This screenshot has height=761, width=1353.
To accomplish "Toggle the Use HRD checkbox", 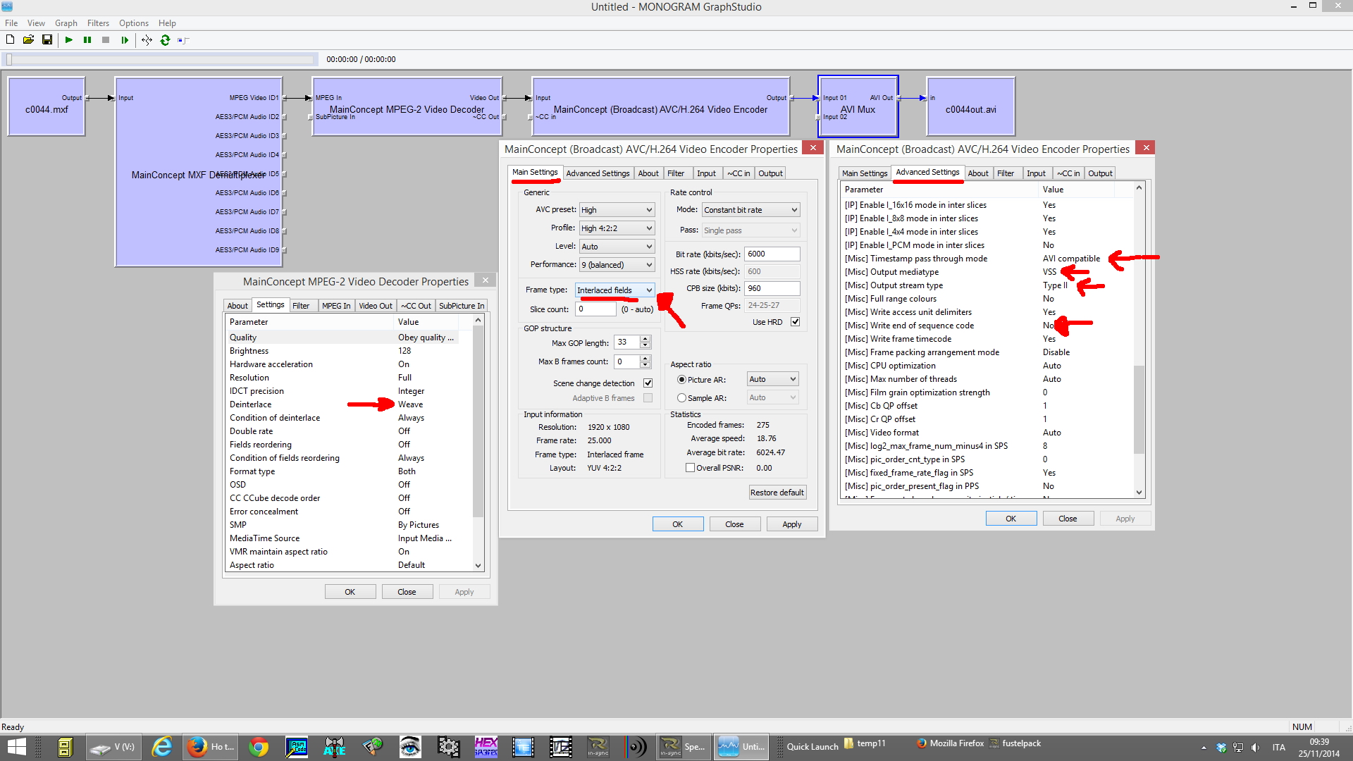I will click(x=795, y=322).
